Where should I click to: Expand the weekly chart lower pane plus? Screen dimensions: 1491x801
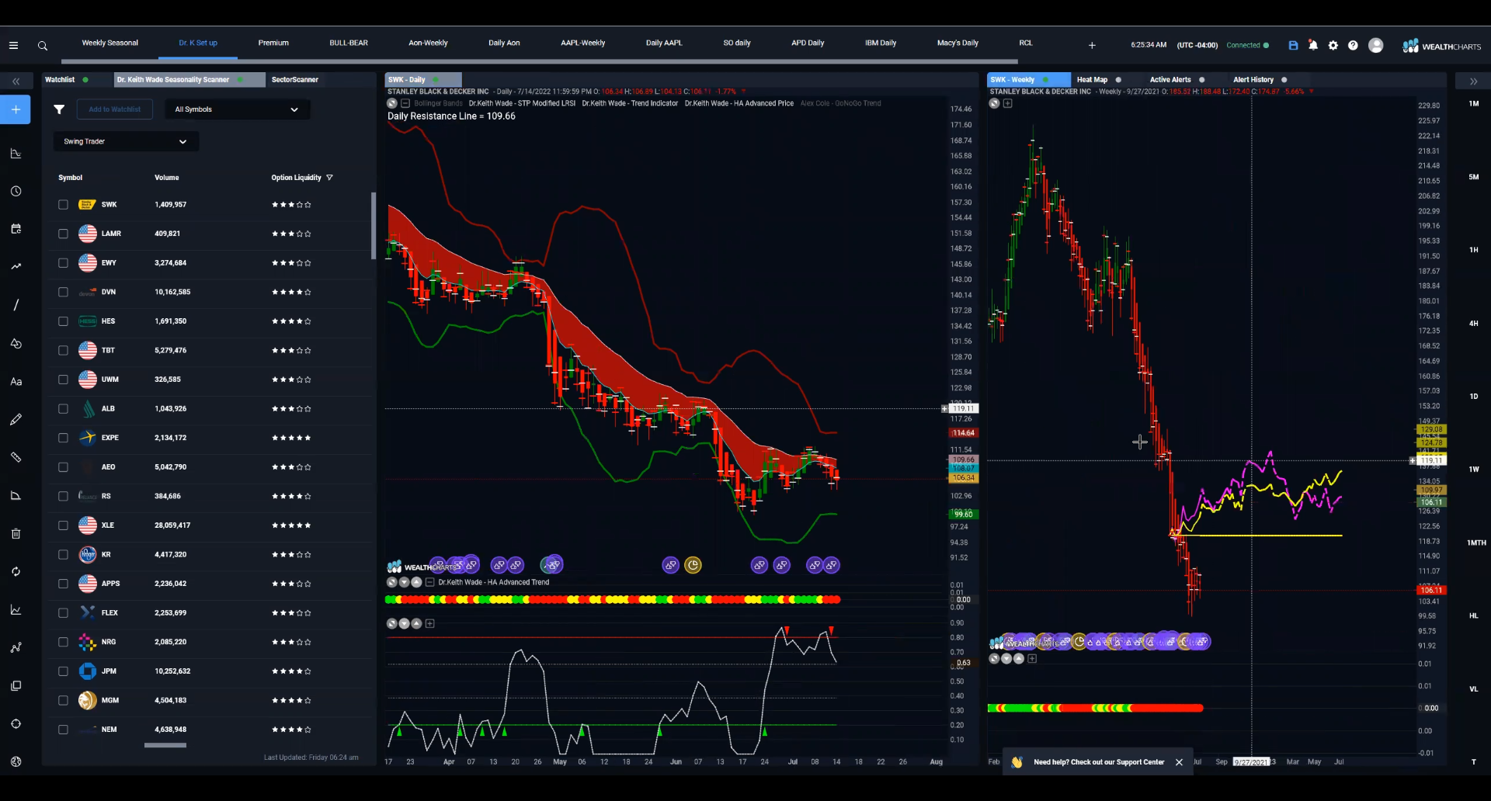[1032, 658]
